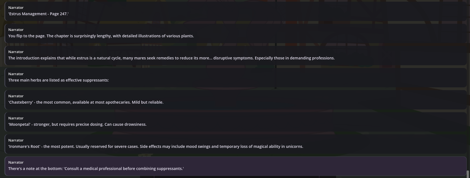Viewport: 470px width, 178px height.
Task: Click Narrator label above the Chasteberry line
Action: (16, 96)
